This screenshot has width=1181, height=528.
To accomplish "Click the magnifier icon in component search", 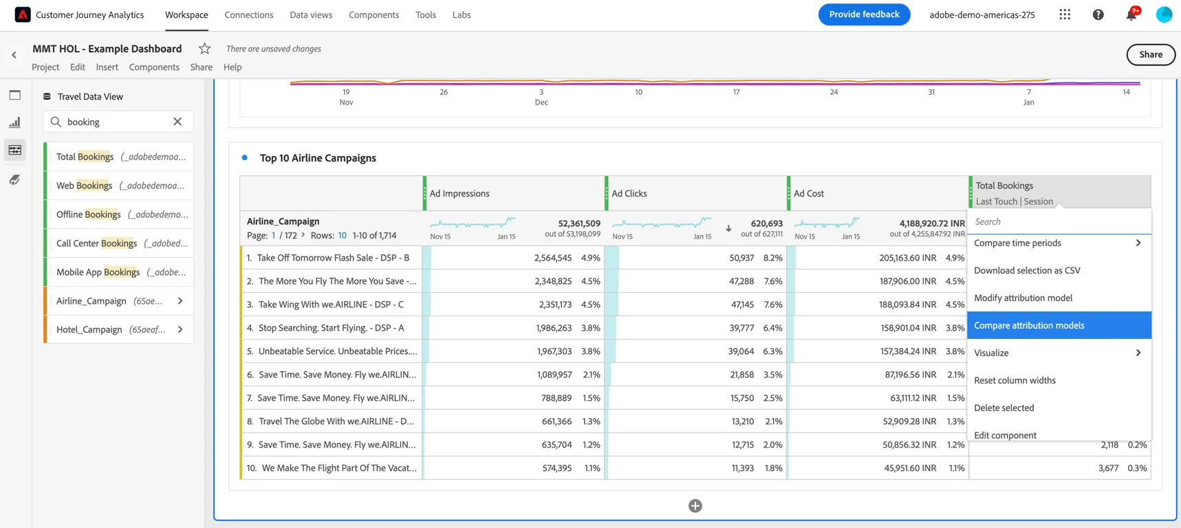I will 56,122.
